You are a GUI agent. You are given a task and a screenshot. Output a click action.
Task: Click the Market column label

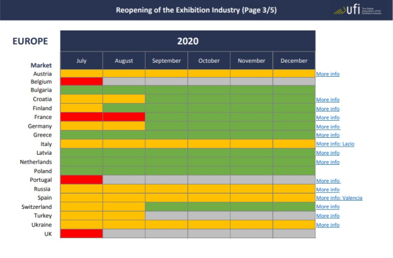click(x=41, y=65)
